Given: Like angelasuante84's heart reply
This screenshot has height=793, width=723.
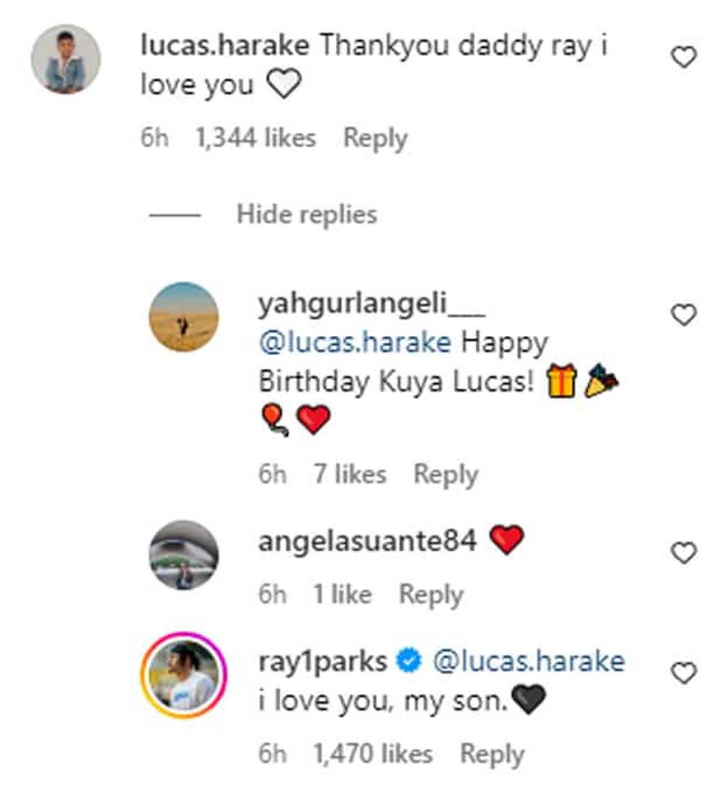Looking at the screenshot, I should [684, 553].
